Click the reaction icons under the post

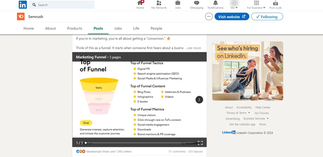click(x=80, y=152)
